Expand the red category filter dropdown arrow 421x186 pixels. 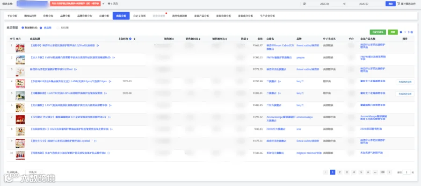point(103,4)
